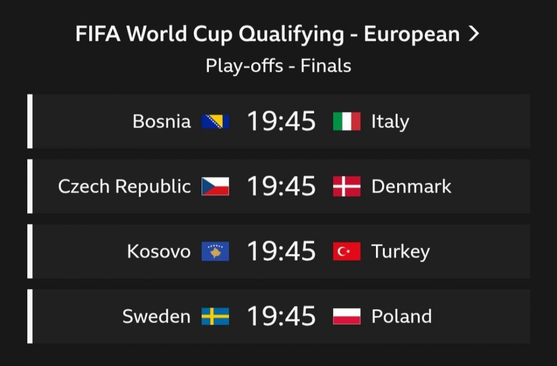557x366 pixels.
Task: Tap the Sweden team name
Action: [x=157, y=316]
